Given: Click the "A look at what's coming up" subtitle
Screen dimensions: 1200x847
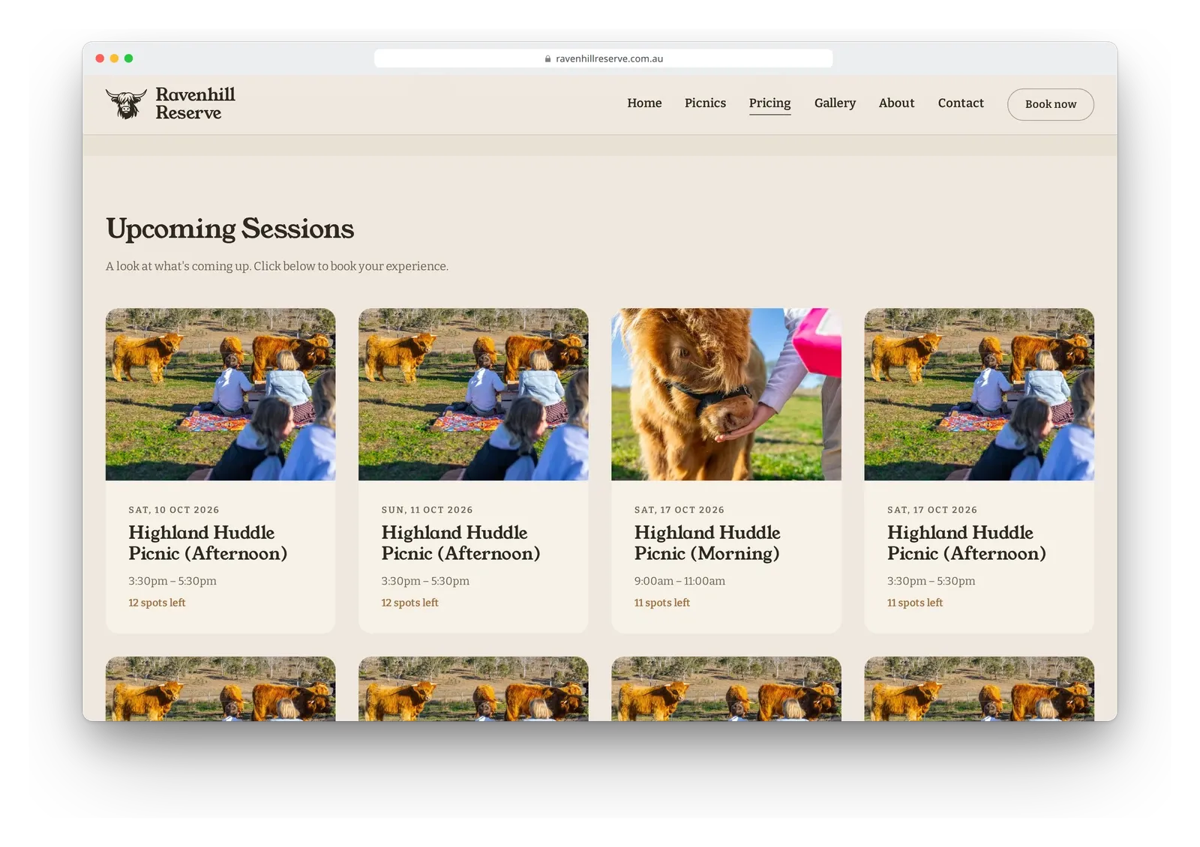Looking at the screenshot, I should [277, 266].
